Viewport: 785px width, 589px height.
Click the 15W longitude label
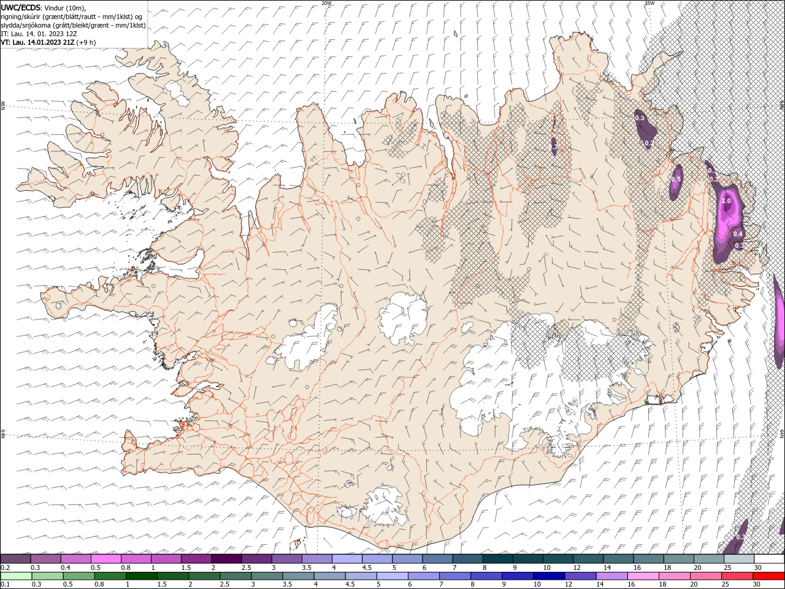[649, 3]
